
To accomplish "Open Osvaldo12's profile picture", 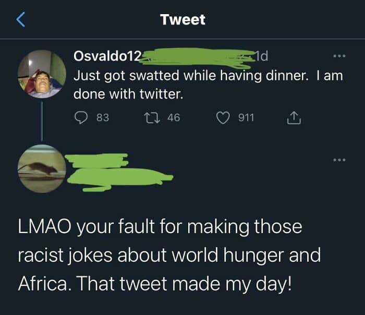I will click(x=42, y=74).
